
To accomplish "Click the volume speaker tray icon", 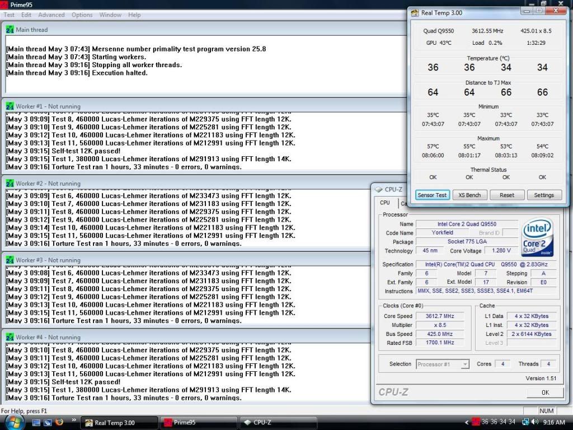I will [x=535, y=422].
